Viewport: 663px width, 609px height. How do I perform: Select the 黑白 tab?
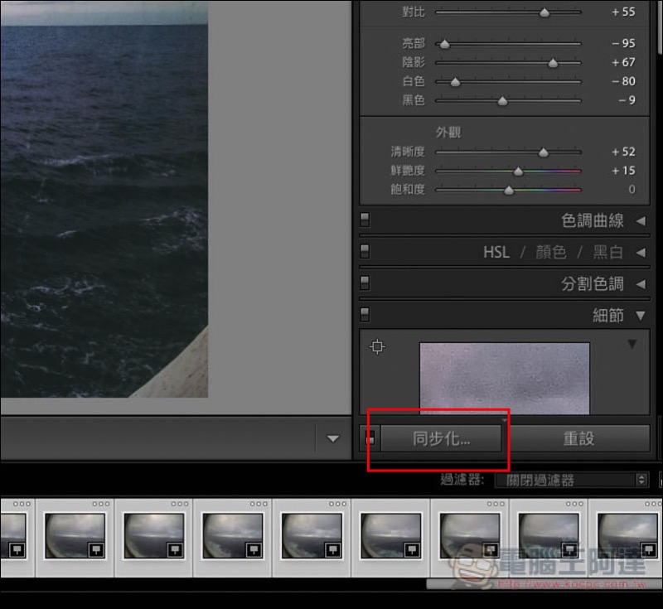(x=608, y=253)
